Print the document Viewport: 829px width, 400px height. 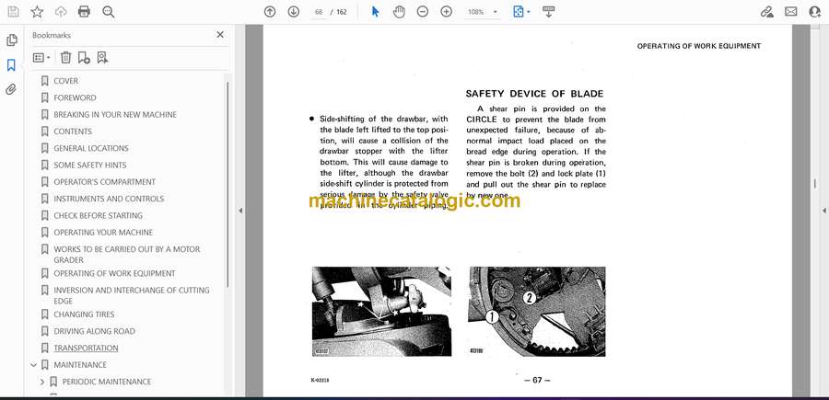pos(84,12)
